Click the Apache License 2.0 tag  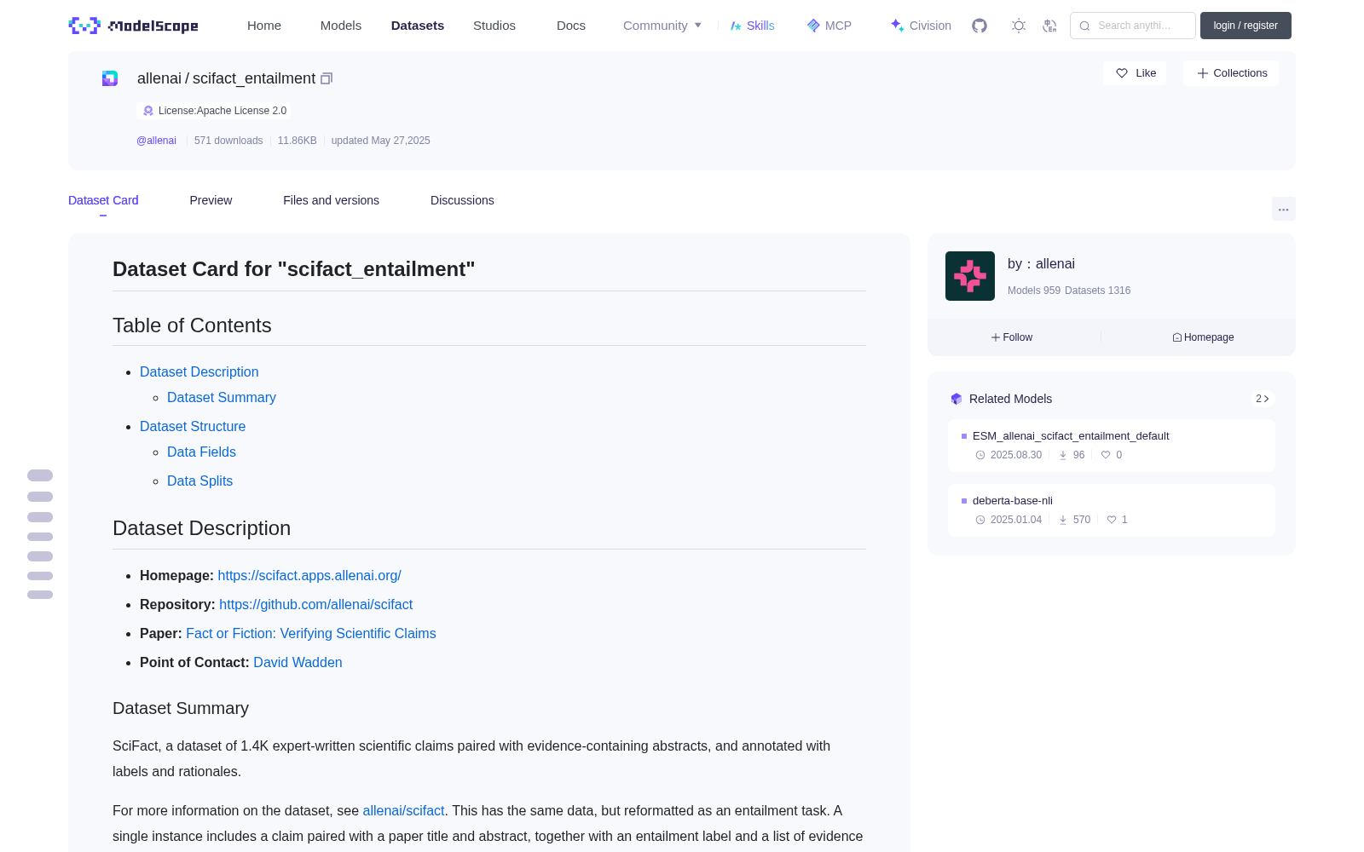[214, 111]
